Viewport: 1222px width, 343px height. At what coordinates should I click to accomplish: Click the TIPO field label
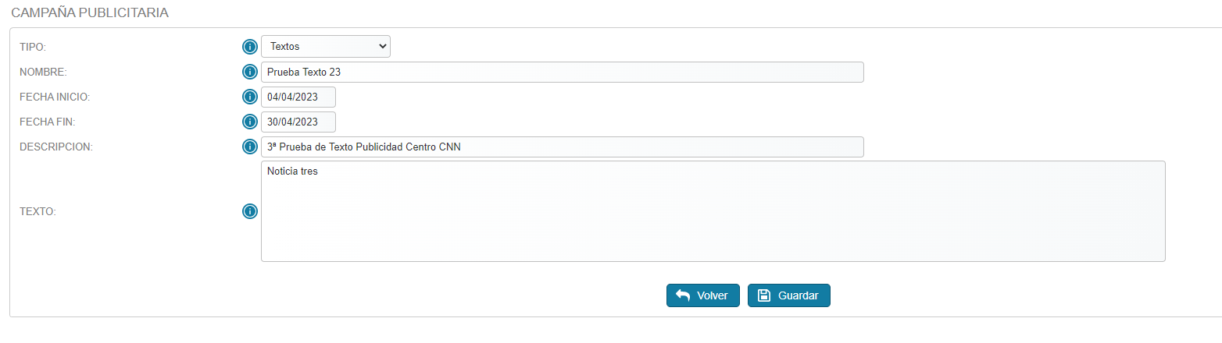click(x=33, y=47)
